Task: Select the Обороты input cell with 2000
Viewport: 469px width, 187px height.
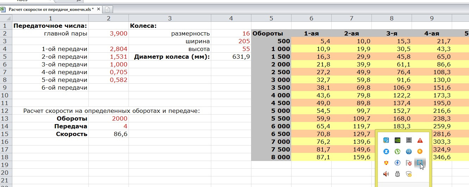Action: click(x=108, y=118)
